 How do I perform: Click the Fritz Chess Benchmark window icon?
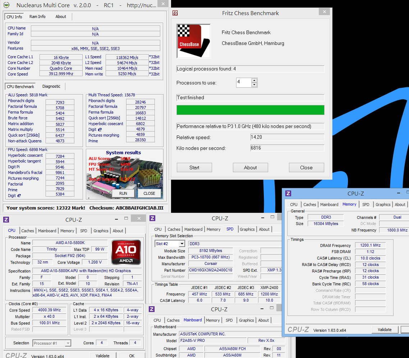(175, 13)
